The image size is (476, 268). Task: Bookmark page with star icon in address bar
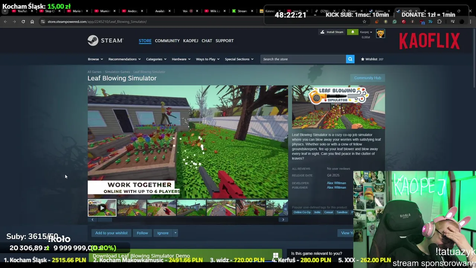pyautogui.click(x=364, y=22)
